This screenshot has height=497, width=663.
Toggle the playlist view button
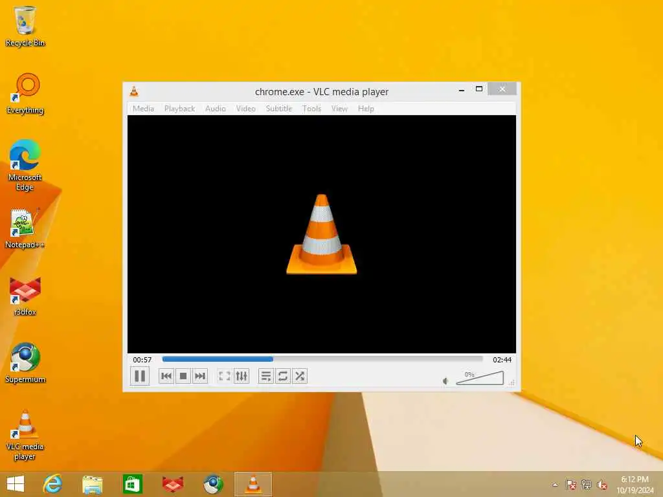pos(266,376)
